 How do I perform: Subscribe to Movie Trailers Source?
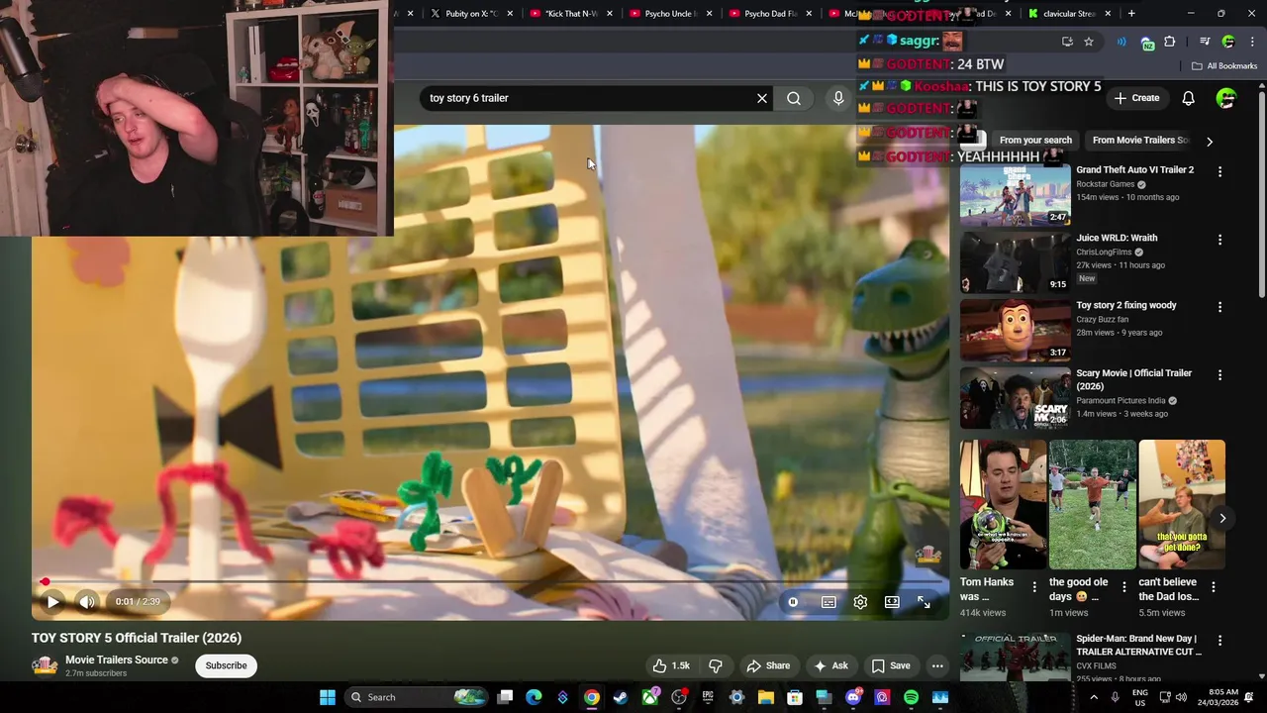pyautogui.click(x=226, y=665)
